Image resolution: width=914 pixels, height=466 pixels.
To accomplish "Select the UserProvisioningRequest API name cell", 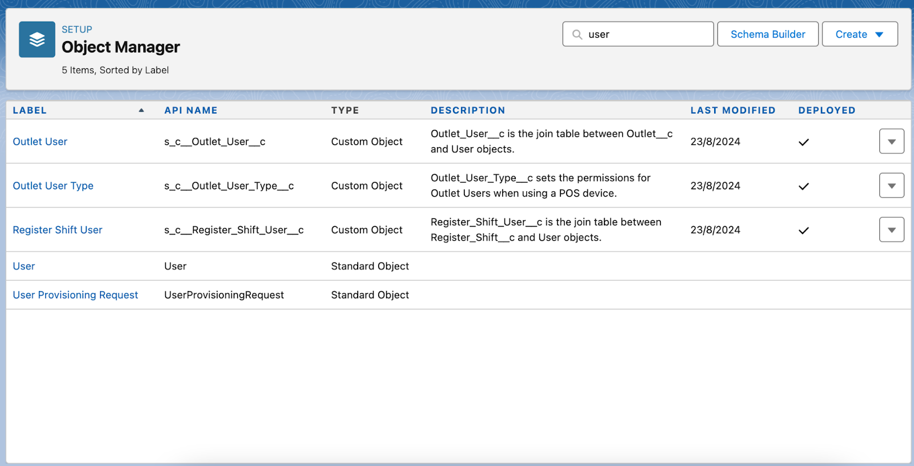I will tap(224, 295).
